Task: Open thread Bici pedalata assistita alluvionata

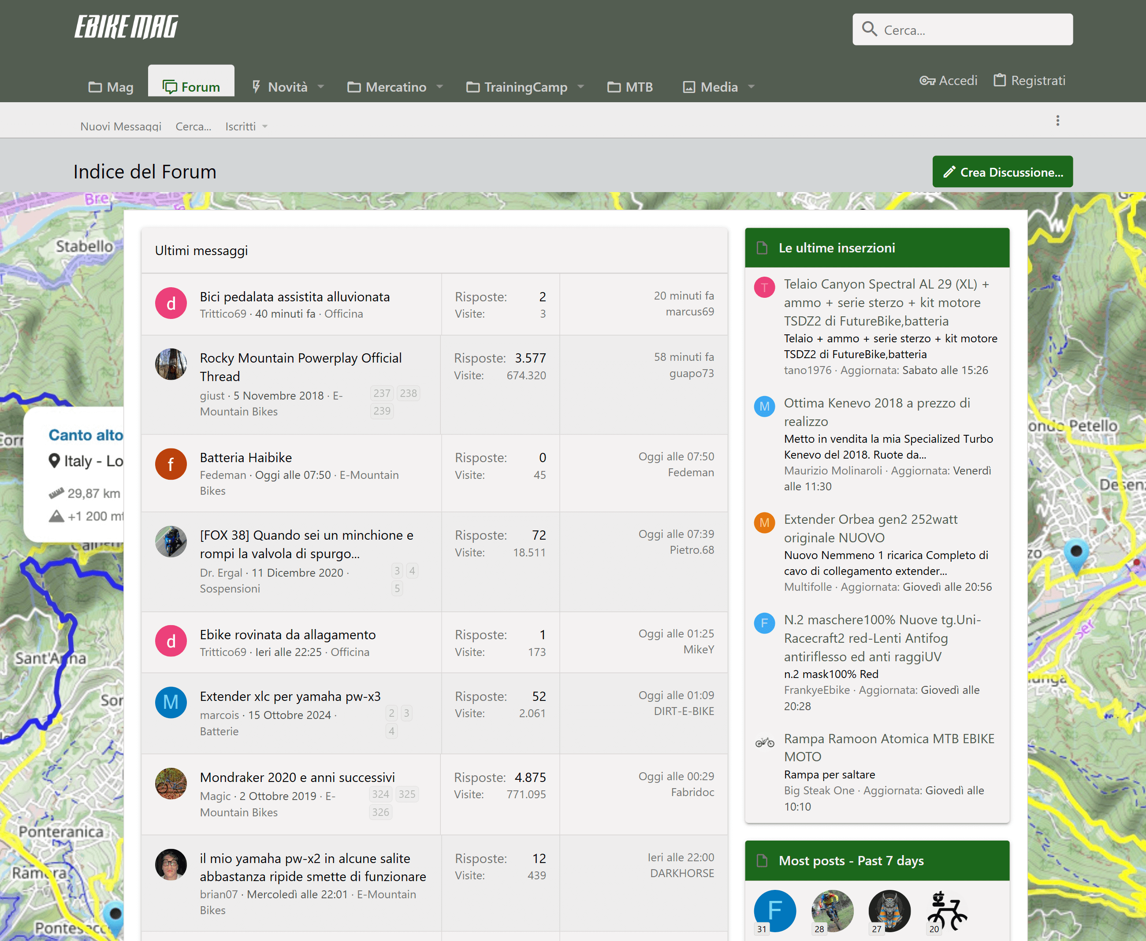Action: 294,297
